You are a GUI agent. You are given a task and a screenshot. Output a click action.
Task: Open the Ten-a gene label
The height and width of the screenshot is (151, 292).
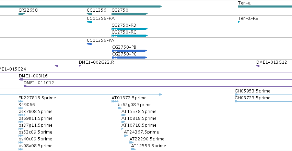point(244,3)
